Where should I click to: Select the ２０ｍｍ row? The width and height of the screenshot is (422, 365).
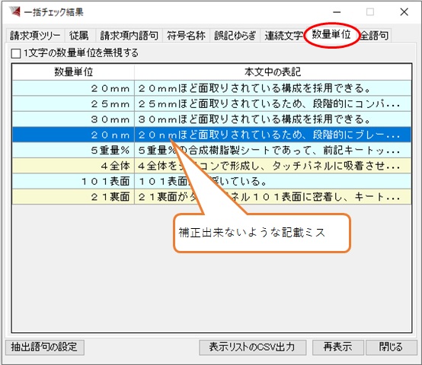pyautogui.click(x=212, y=88)
